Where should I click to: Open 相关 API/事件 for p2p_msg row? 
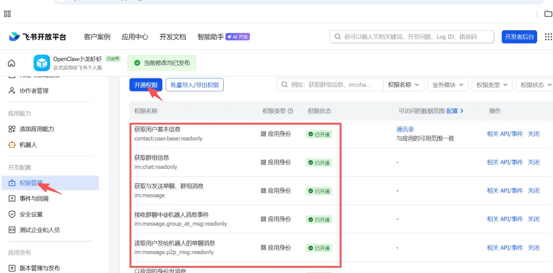click(505, 247)
